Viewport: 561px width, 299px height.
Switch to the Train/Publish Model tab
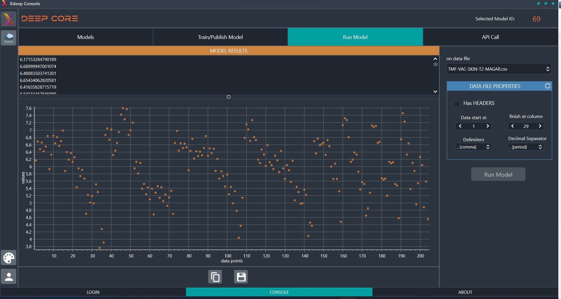click(x=220, y=37)
